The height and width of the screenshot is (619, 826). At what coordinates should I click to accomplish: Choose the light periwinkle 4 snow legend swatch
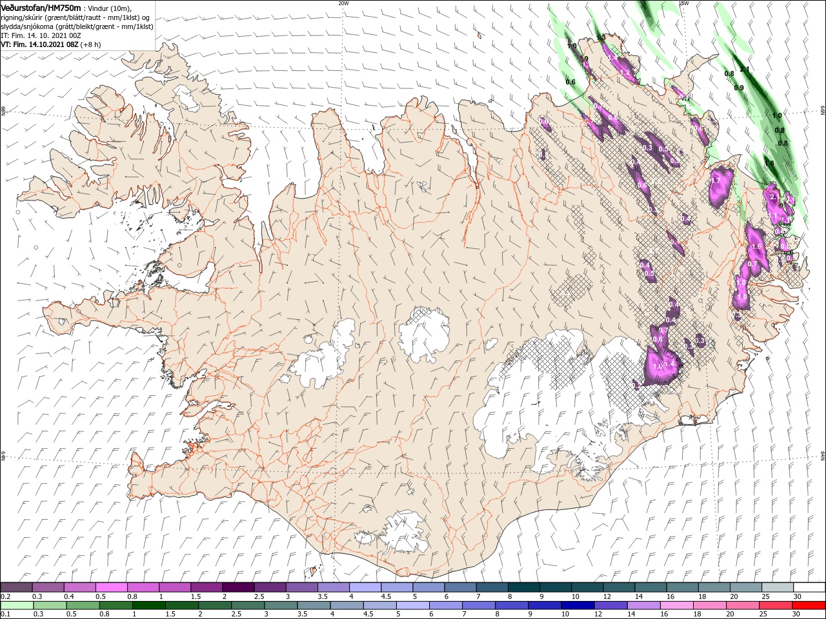click(x=365, y=587)
